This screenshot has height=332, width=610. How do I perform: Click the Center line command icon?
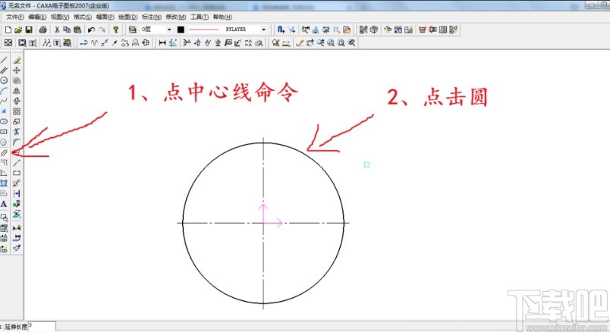tap(4, 153)
